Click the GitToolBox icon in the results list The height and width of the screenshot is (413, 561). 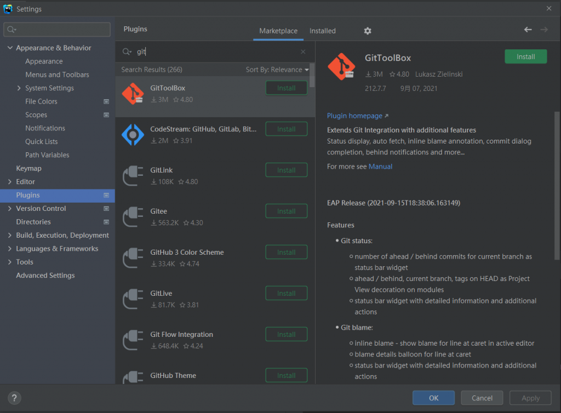point(133,94)
